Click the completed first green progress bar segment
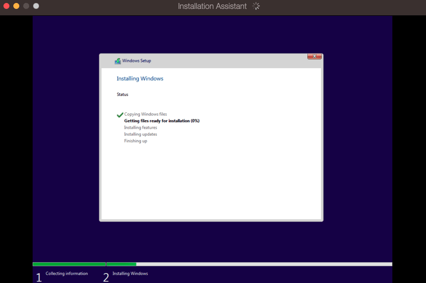 (69, 264)
